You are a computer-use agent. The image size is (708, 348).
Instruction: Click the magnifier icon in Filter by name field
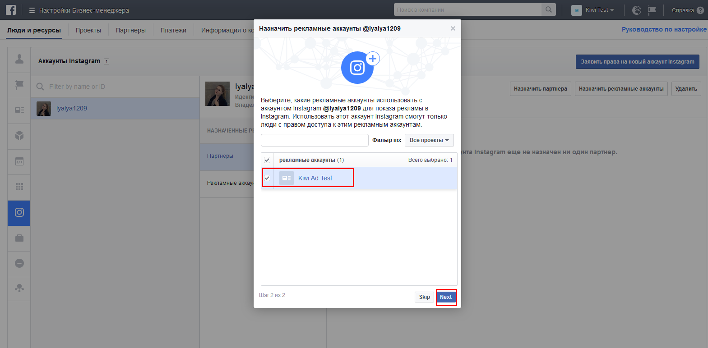[x=40, y=87]
